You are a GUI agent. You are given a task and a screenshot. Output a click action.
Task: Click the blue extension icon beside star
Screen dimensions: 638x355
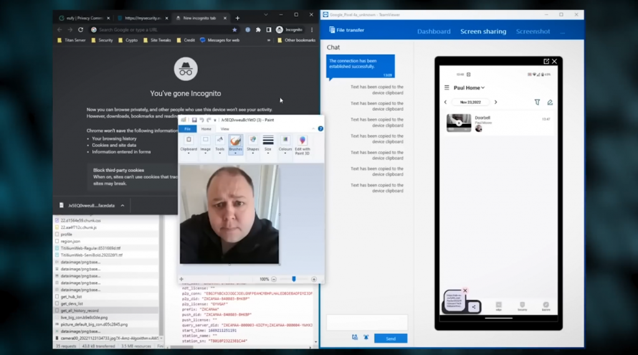(x=247, y=30)
